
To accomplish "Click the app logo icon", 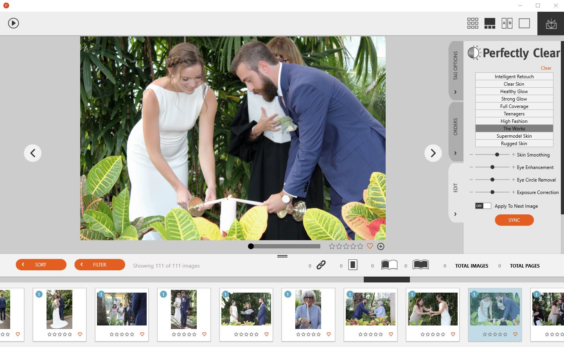I will coord(6,5).
